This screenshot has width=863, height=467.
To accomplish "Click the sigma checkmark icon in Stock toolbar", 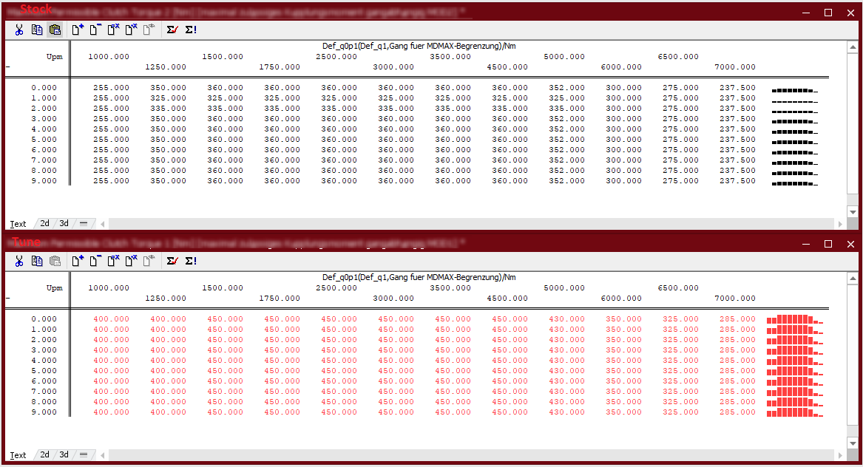I will pos(172,30).
